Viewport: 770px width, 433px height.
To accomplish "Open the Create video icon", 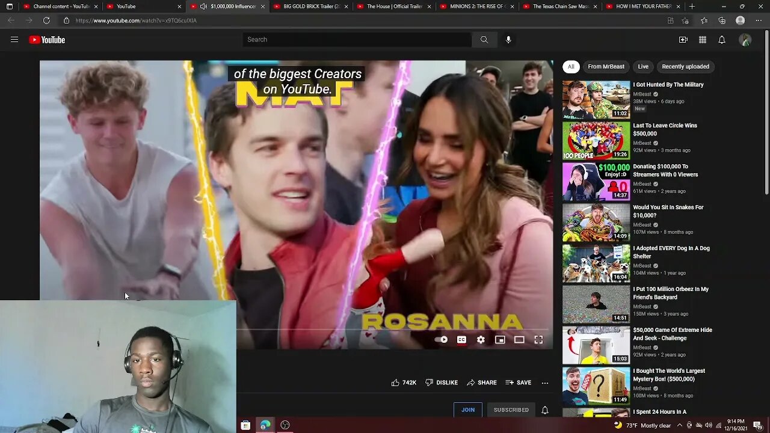I will pos(683,40).
